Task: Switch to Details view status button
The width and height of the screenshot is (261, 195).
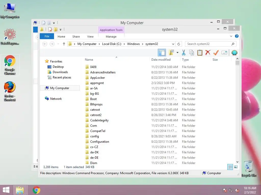Action: pyautogui.click(x=230, y=167)
